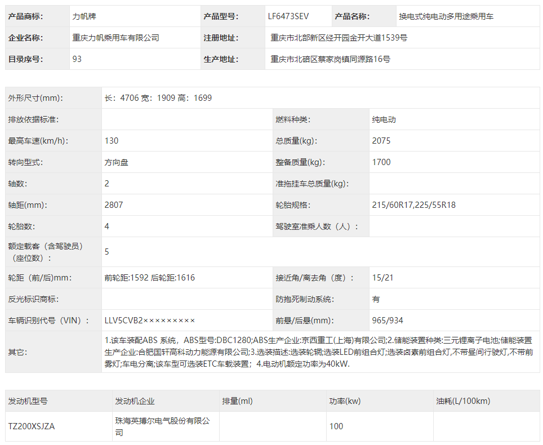Image resolution: width=543 pixels, height=445 pixels.
Task: Click the 最高车速(km/h) label
Action: click(x=38, y=141)
